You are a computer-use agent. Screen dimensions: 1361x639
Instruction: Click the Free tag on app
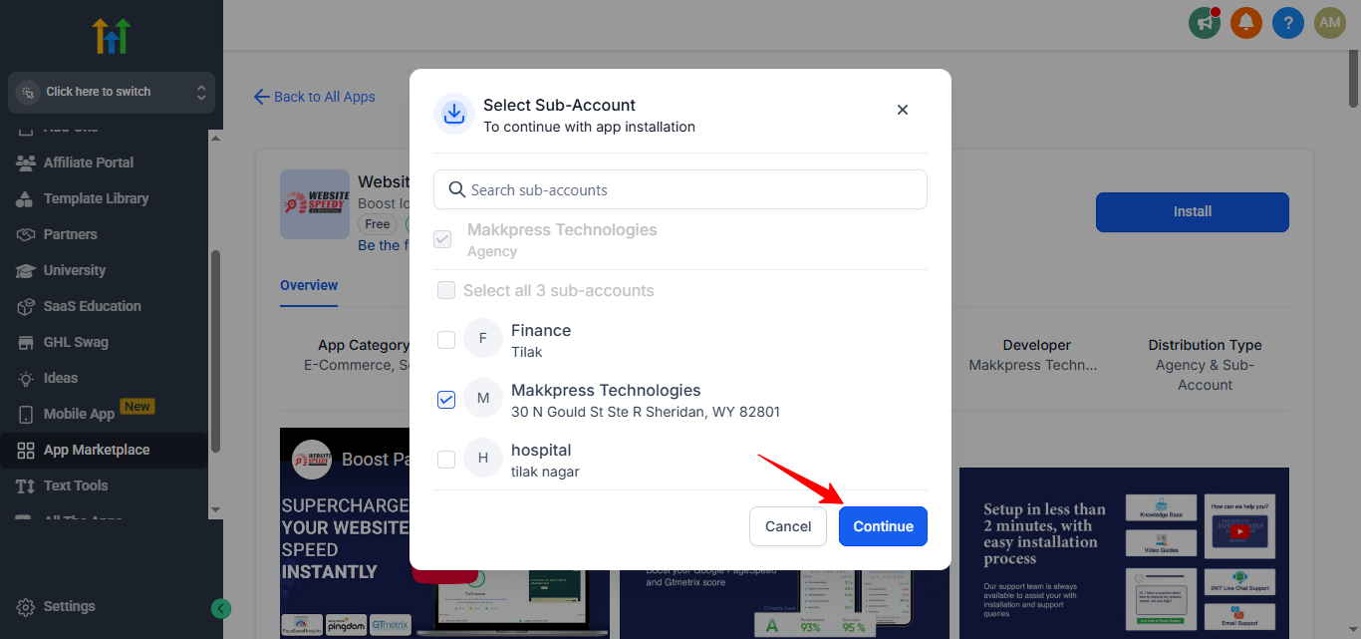(x=378, y=224)
